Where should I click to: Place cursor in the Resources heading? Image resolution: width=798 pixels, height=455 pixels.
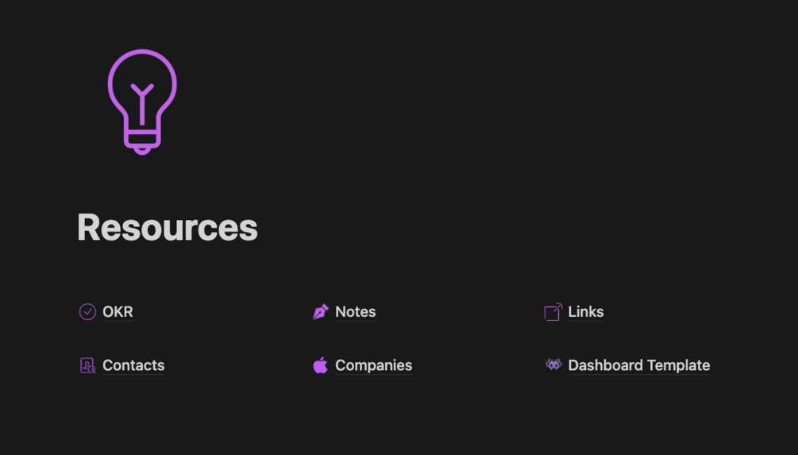[x=168, y=227]
